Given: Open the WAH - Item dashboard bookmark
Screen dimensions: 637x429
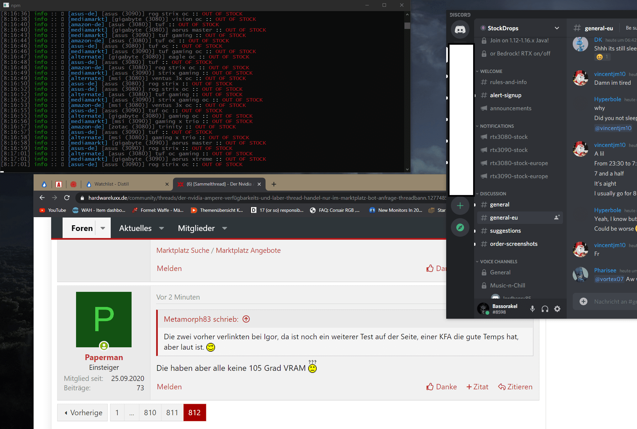Looking at the screenshot, I should [99, 210].
